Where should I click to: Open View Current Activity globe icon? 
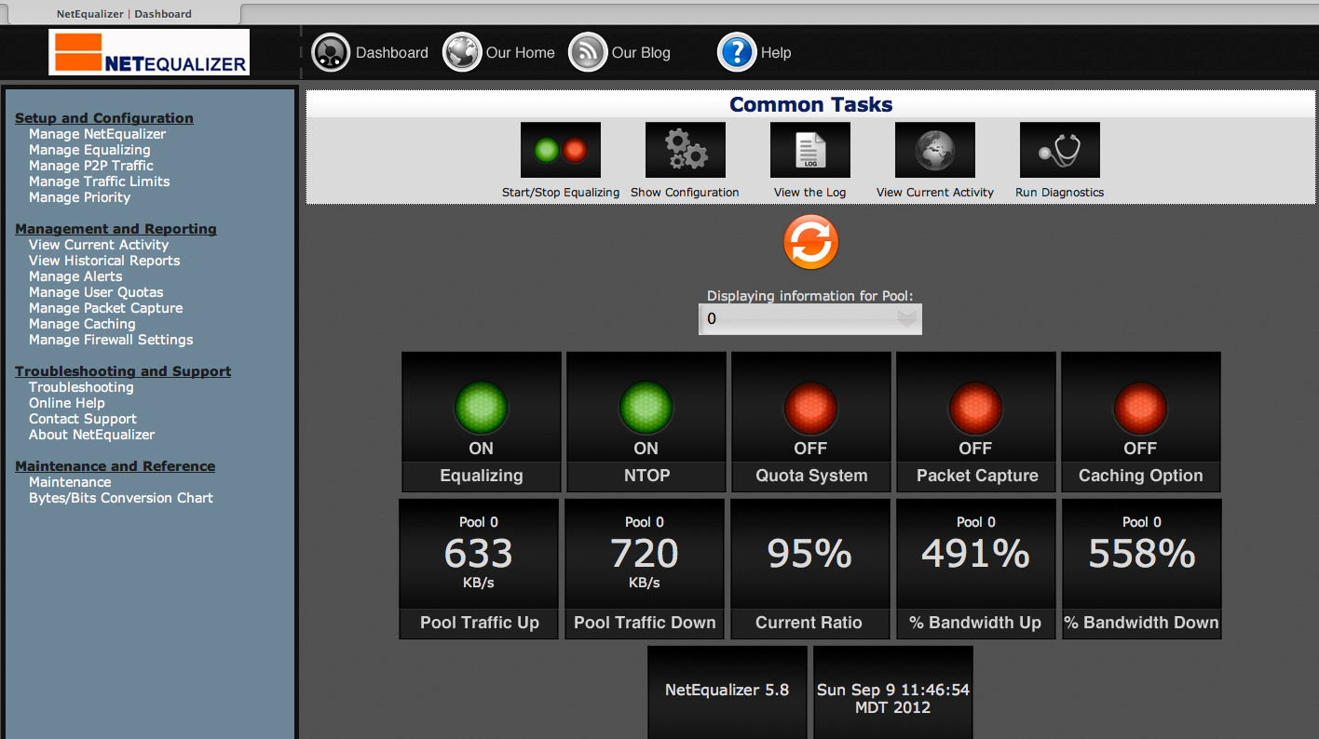click(934, 150)
